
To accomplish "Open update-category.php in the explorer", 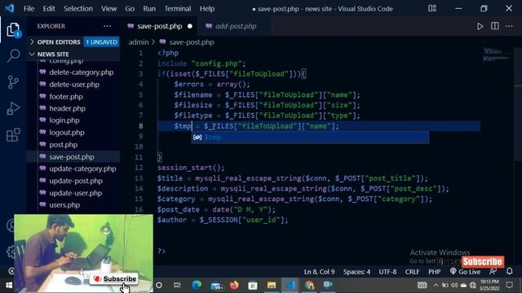I will coord(82,168).
